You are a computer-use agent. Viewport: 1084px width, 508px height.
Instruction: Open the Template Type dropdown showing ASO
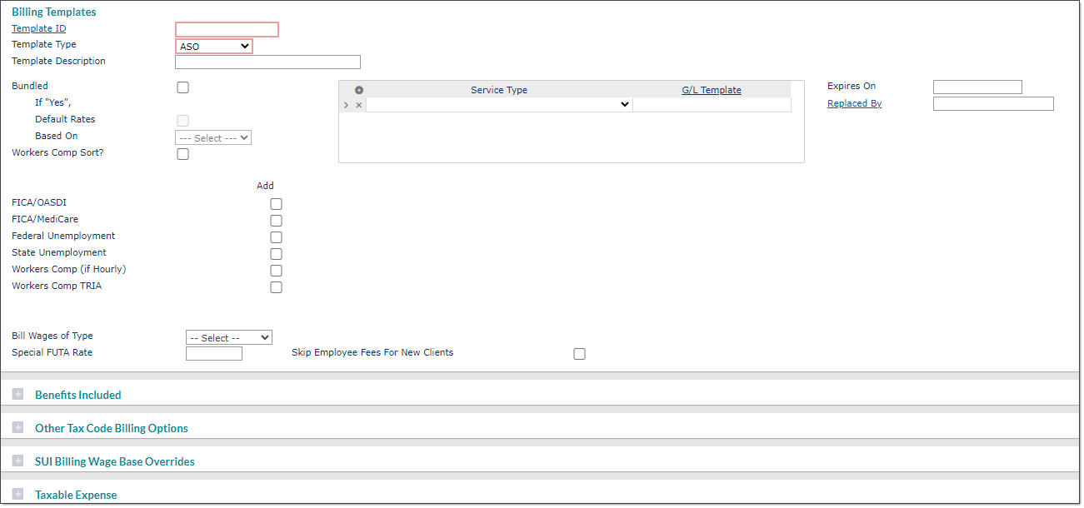coord(213,46)
